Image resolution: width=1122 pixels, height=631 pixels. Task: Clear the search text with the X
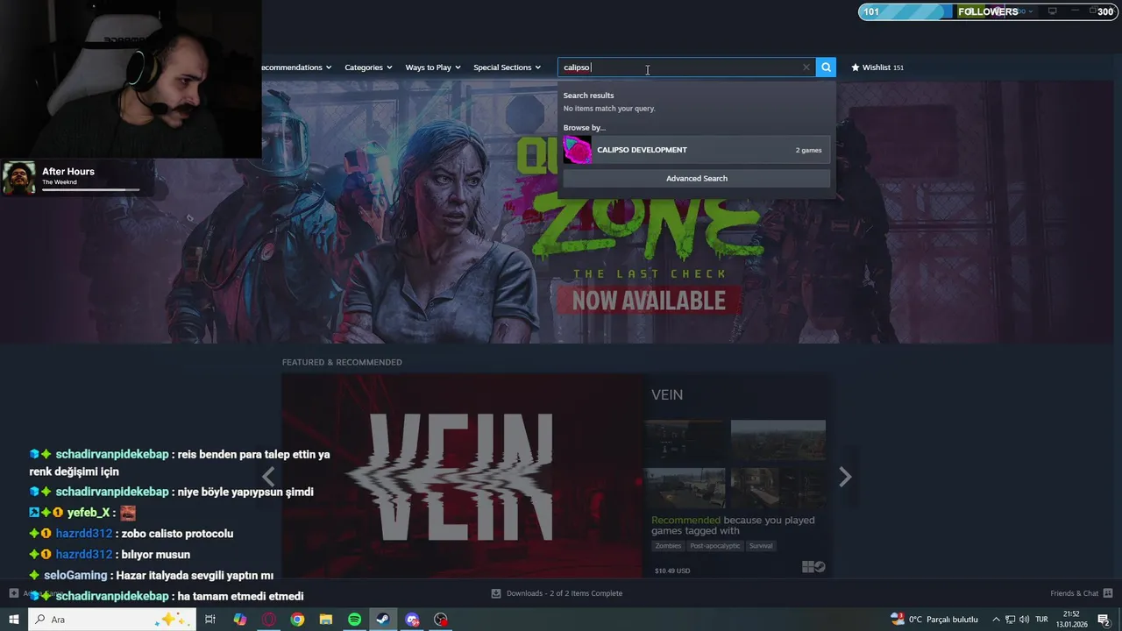(806, 67)
